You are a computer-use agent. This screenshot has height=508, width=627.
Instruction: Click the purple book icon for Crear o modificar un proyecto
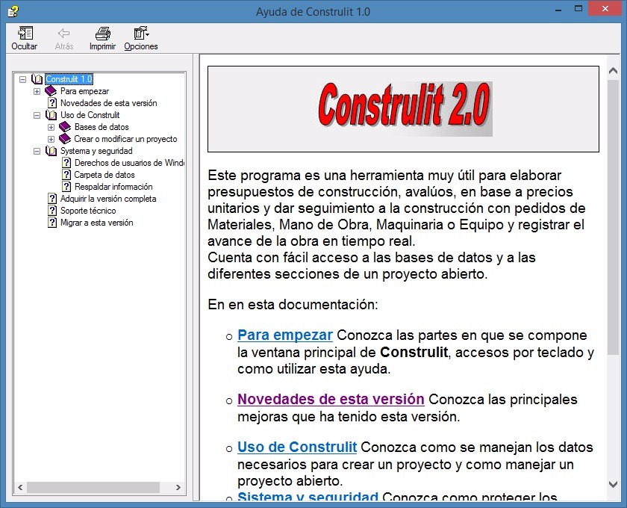[x=65, y=139]
